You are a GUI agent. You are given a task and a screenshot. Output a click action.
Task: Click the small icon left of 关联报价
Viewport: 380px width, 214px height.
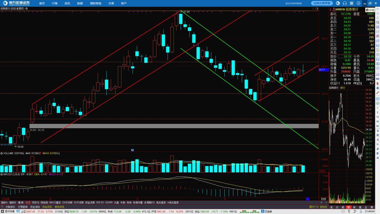point(3,207)
